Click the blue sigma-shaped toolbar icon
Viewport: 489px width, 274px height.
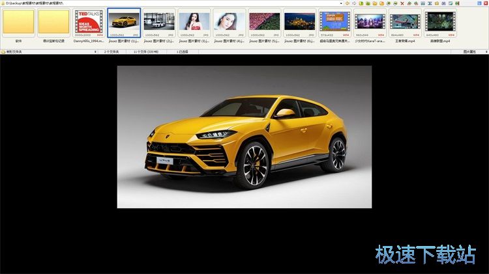[430, 3]
